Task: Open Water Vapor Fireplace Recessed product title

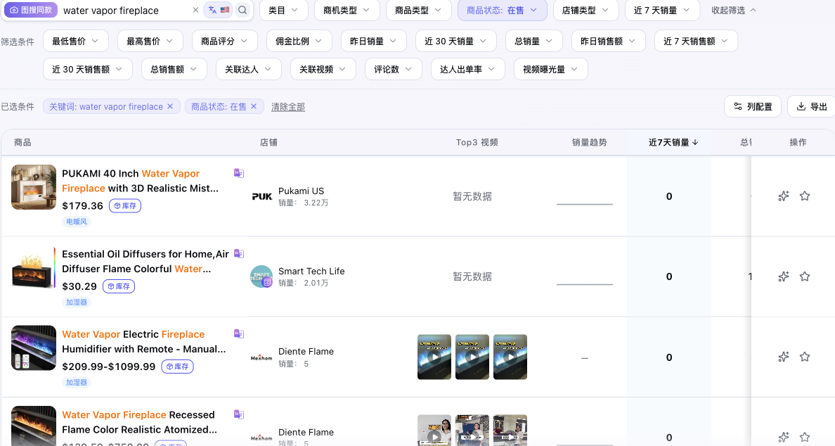Action: (x=140, y=422)
